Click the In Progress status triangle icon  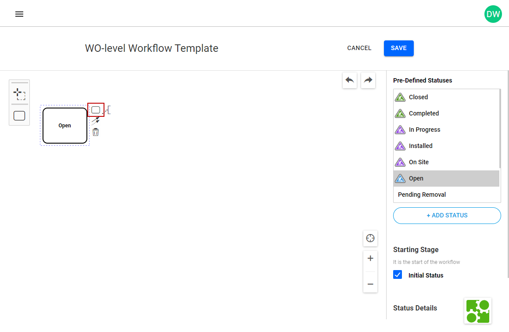[400, 130]
